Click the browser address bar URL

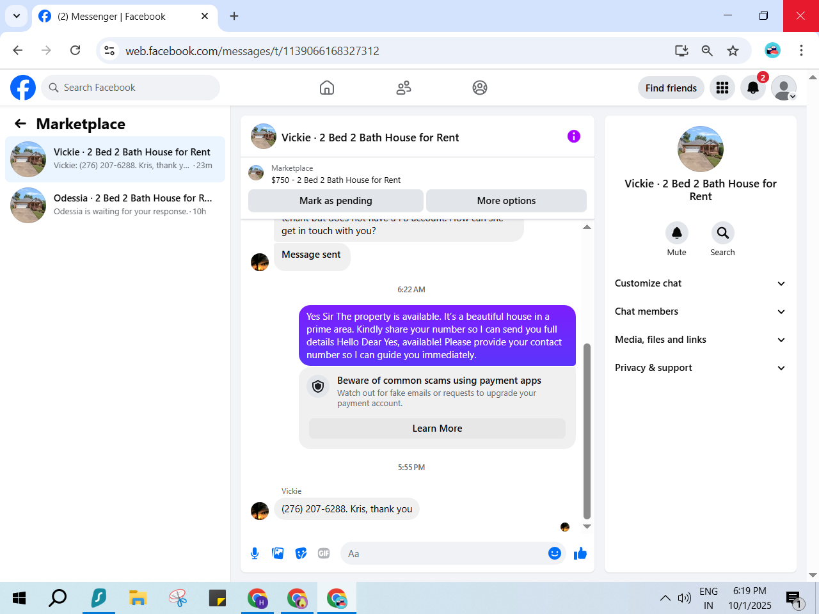click(252, 51)
